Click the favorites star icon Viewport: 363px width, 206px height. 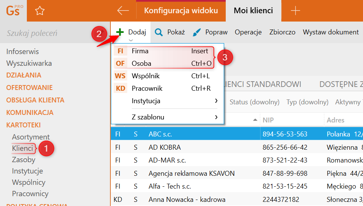(40, 11)
